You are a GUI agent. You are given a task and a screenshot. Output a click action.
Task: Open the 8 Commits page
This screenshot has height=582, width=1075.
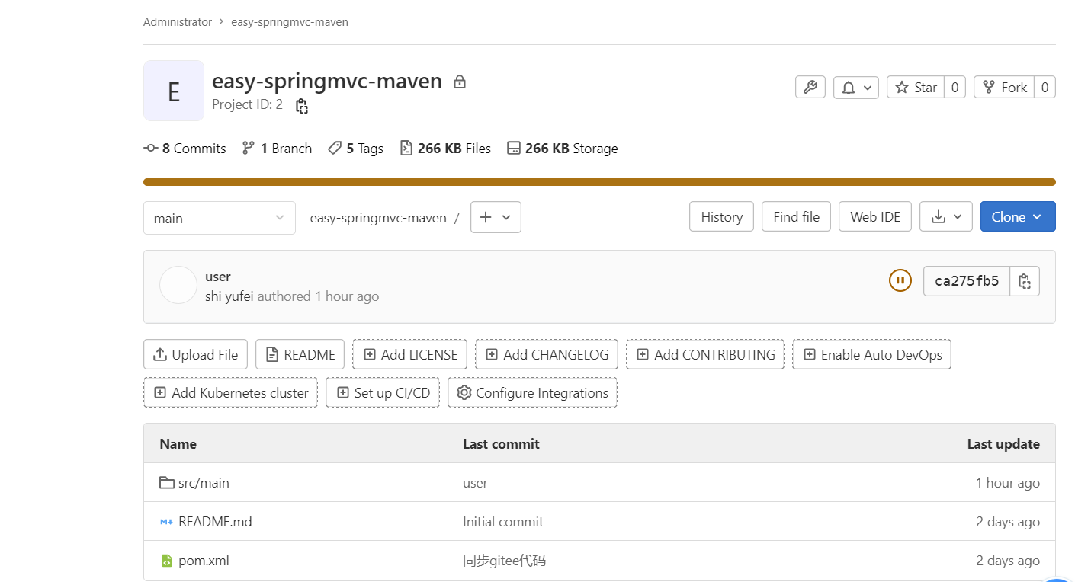point(185,149)
